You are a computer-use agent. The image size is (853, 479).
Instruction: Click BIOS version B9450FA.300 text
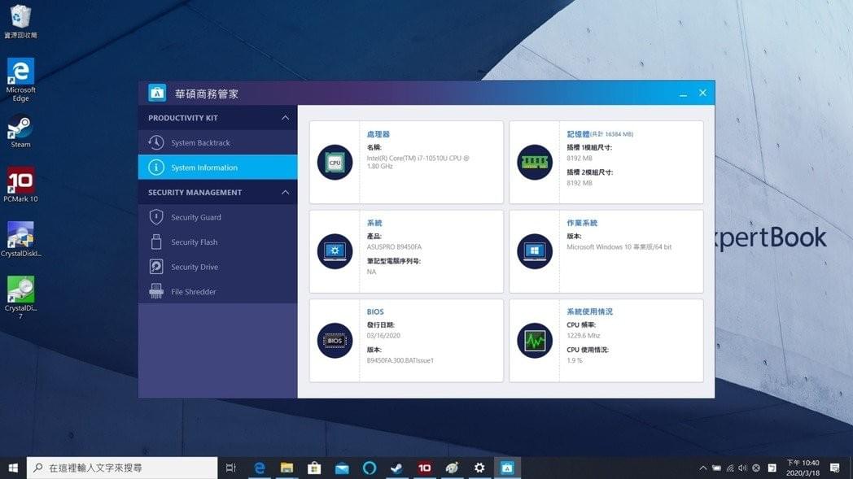[400, 360]
